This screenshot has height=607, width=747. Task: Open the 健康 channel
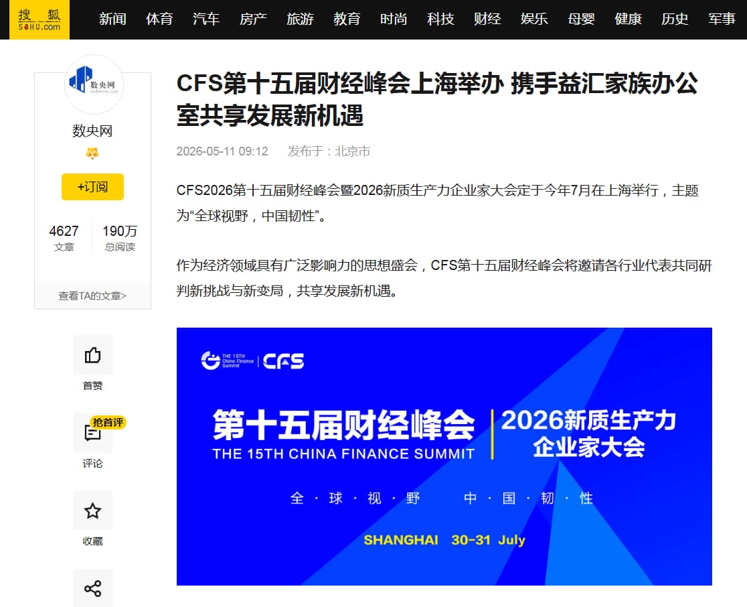pyautogui.click(x=628, y=19)
